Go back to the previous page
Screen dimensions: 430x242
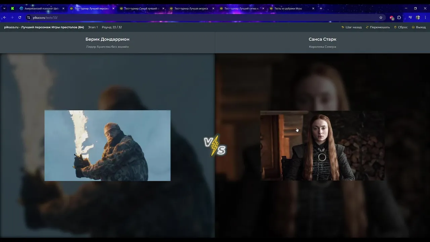pos(5,17)
